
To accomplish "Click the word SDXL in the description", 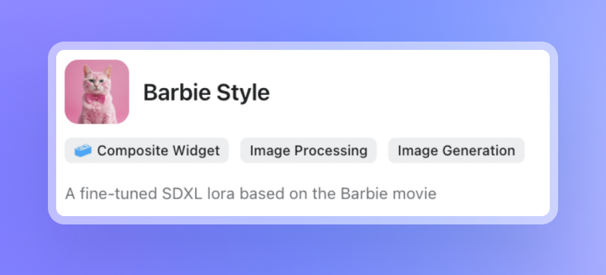I will click(x=183, y=193).
